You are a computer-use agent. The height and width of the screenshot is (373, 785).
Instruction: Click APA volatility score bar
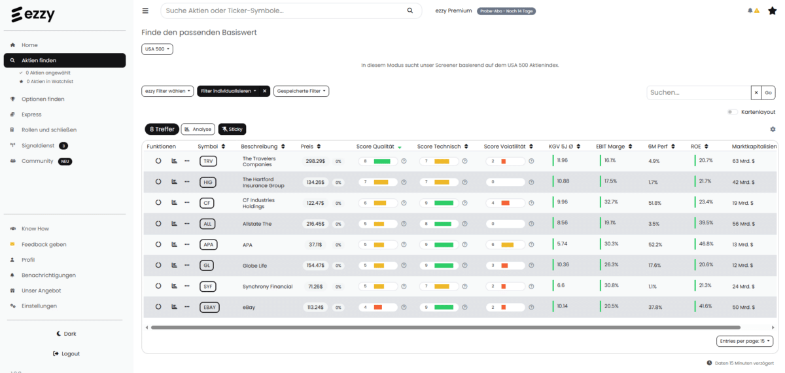pos(508,244)
